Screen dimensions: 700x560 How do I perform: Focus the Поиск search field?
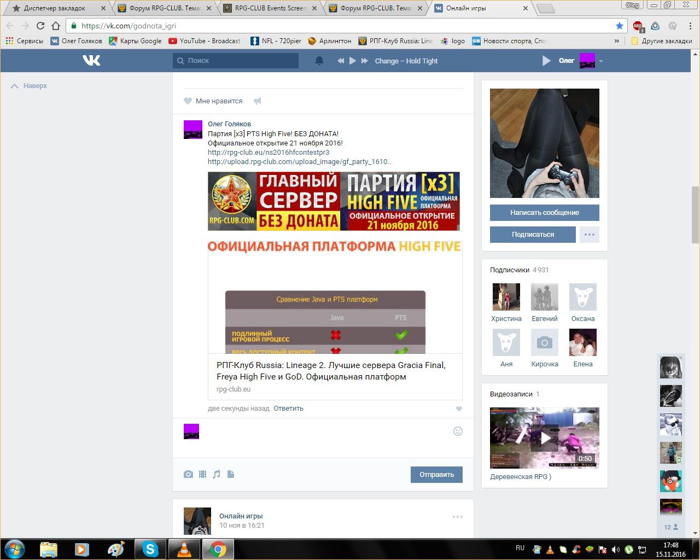(x=236, y=61)
